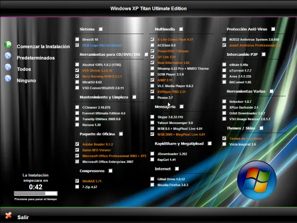
Task: Click the blue check icon beside Ninguno
Action: coord(8,78)
